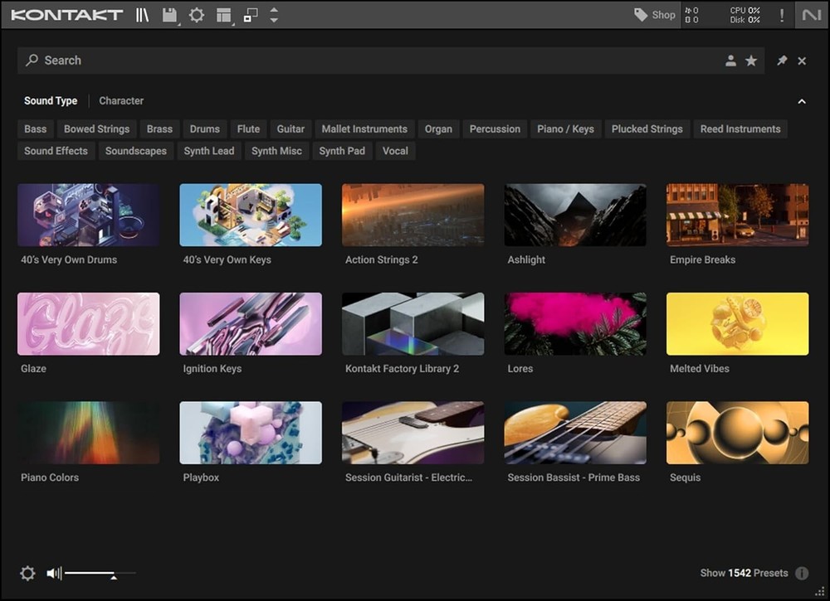Toggle the pin browser icon
This screenshot has height=601, width=830.
[x=781, y=61]
